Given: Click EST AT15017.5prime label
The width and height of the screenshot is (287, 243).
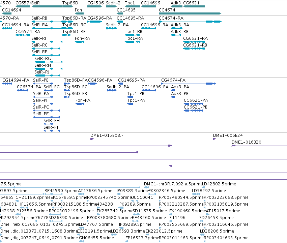Looking at the screenshot, I should 223,211.
